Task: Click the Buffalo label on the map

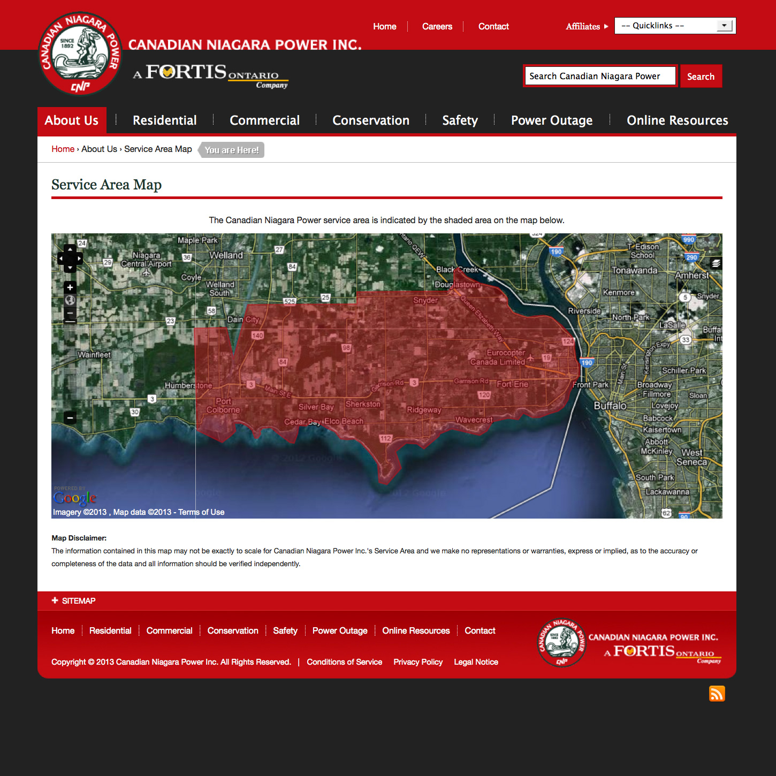Action: [x=610, y=406]
